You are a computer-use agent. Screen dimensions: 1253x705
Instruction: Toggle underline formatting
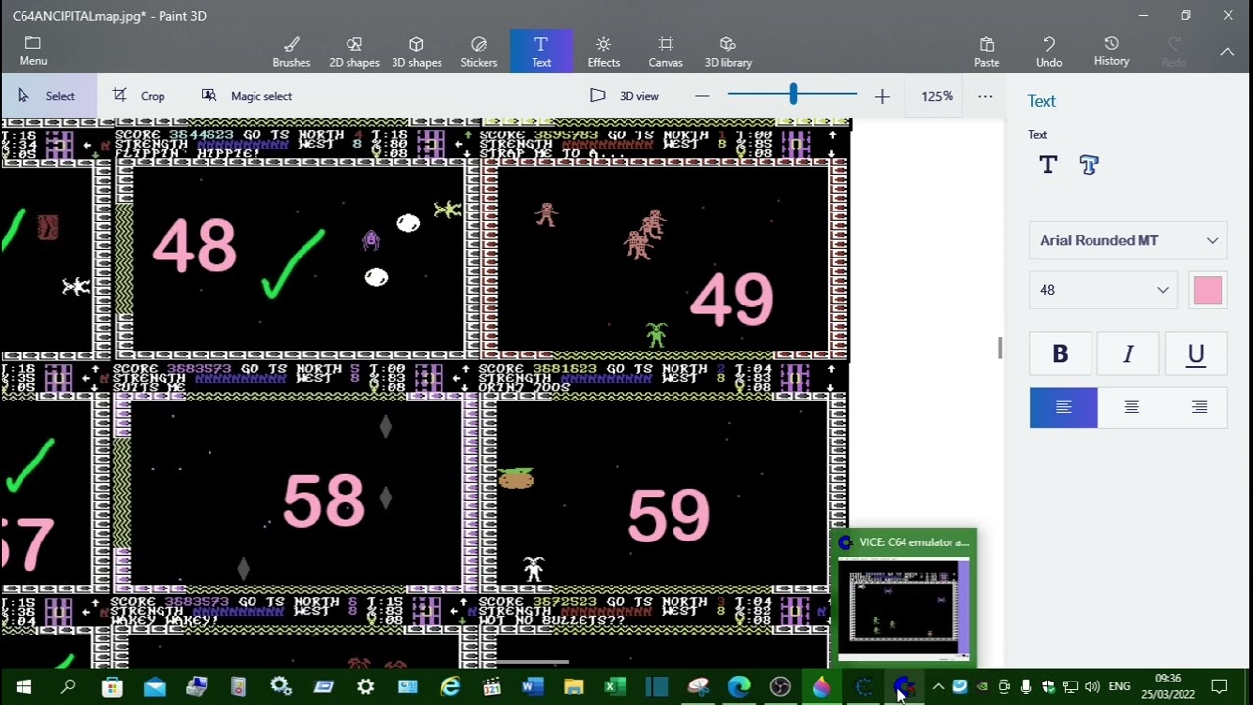pos(1195,354)
